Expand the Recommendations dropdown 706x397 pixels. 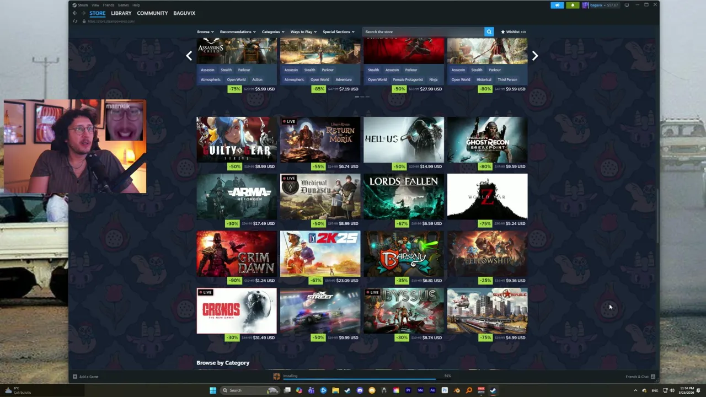pos(237,31)
